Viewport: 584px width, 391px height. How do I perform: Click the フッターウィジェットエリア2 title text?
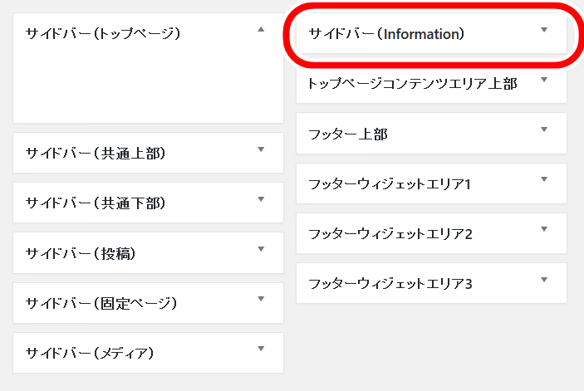[390, 234]
